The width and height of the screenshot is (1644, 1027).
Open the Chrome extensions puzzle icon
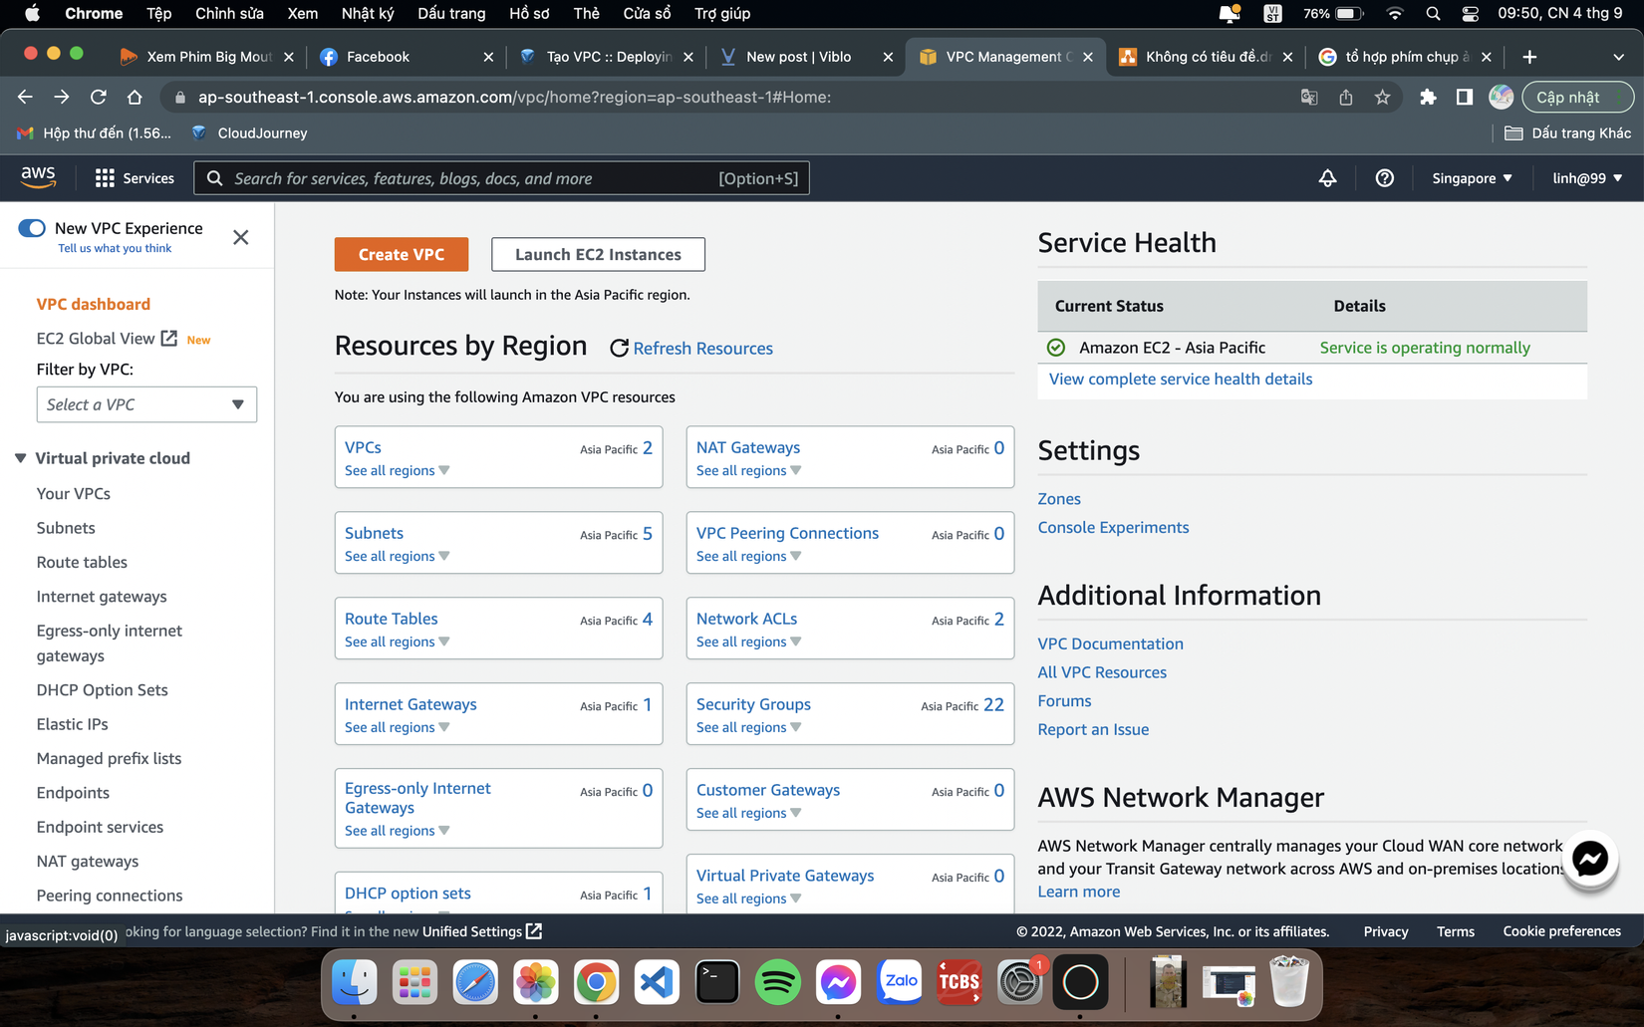point(1428,97)
